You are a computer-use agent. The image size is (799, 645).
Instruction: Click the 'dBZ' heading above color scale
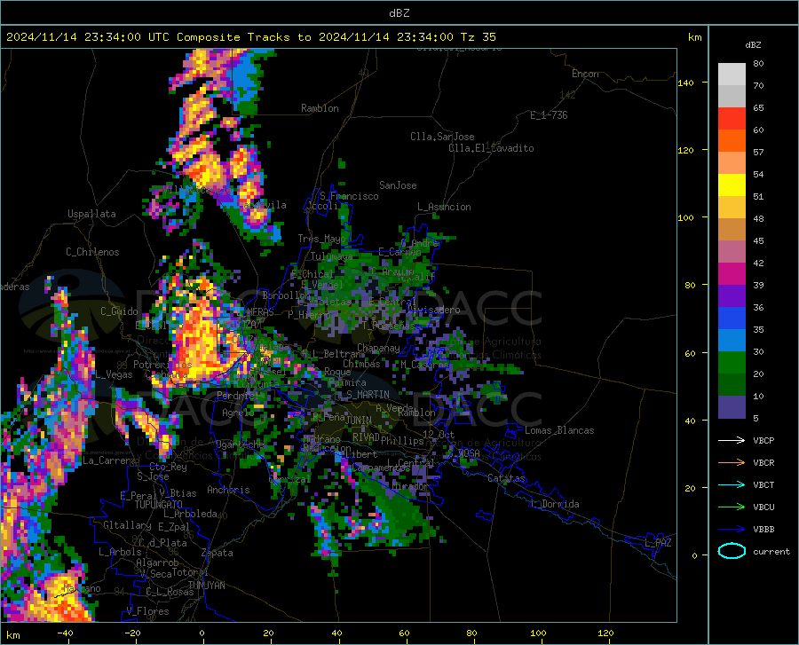[753, 44]
